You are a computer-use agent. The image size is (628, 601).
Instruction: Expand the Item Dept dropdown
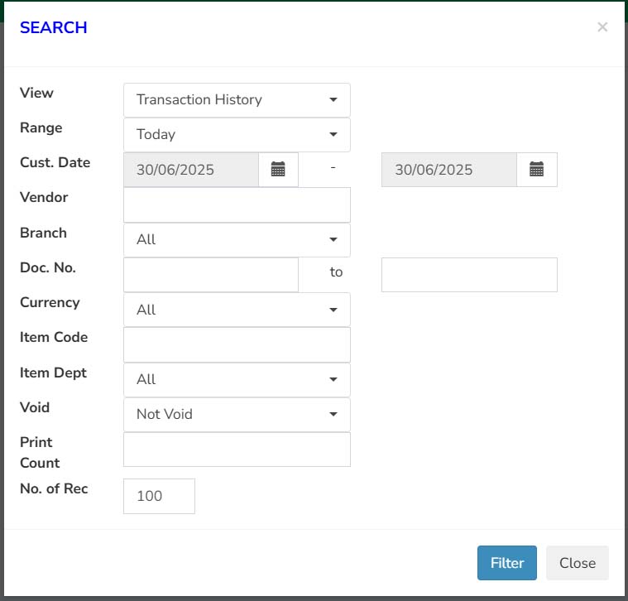[x=237, y=379]
